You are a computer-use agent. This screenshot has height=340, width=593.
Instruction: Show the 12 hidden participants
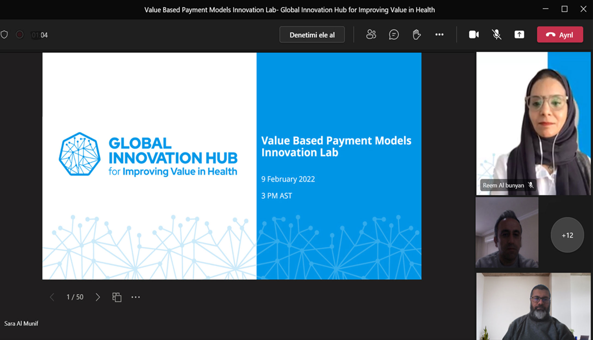(x=567, y=235)
